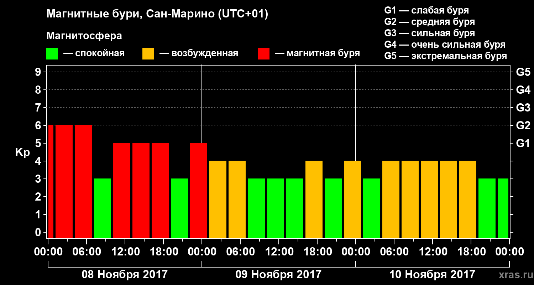Click the '09 Ноября 2017' date label
The image size is (534, 285).
pos(278,275)
